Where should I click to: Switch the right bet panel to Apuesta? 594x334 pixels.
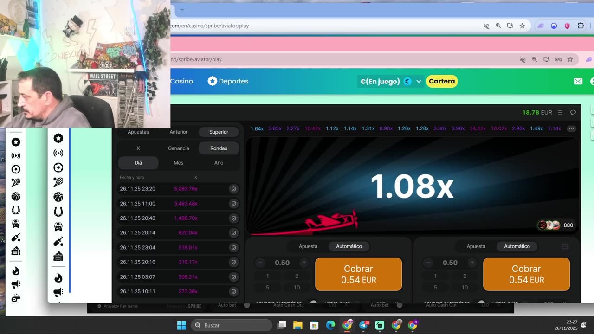(476, 246)
